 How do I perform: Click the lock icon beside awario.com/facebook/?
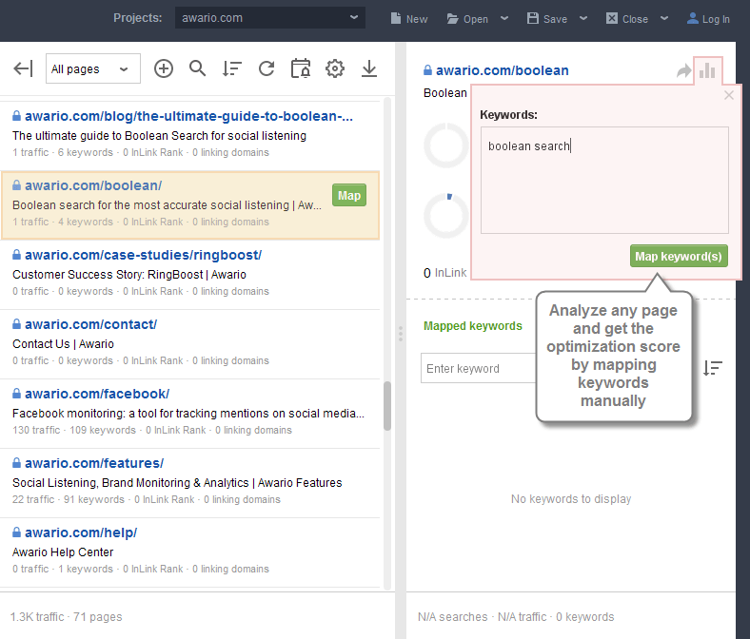point(17,394)
